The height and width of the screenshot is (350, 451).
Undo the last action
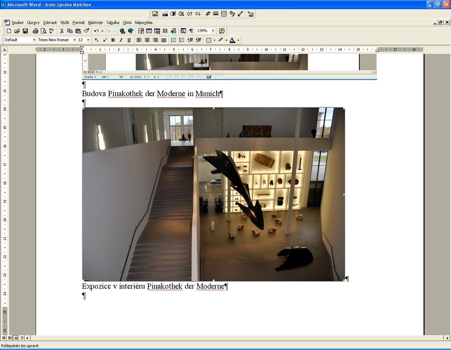tap(96, 31)
